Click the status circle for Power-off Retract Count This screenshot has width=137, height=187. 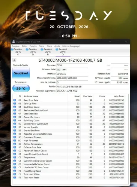click(x=15, y=151)
